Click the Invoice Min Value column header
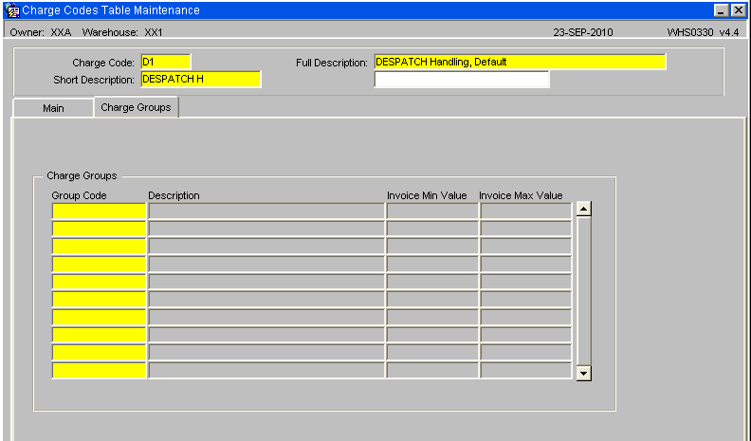Screen dimensions: 751x441 (427, 195)
